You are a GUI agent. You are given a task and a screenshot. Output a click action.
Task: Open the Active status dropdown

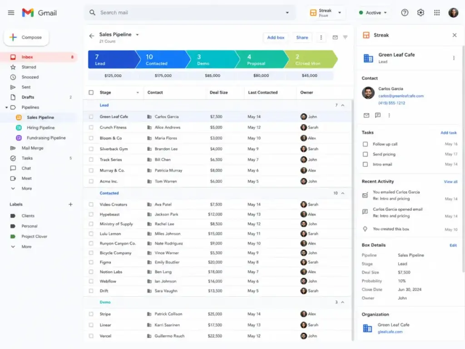pyautogui.click(x=373, y=12)
